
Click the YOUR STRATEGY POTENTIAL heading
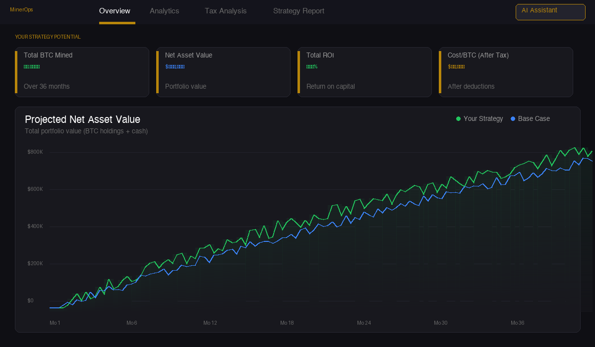[x=48, y=37]
